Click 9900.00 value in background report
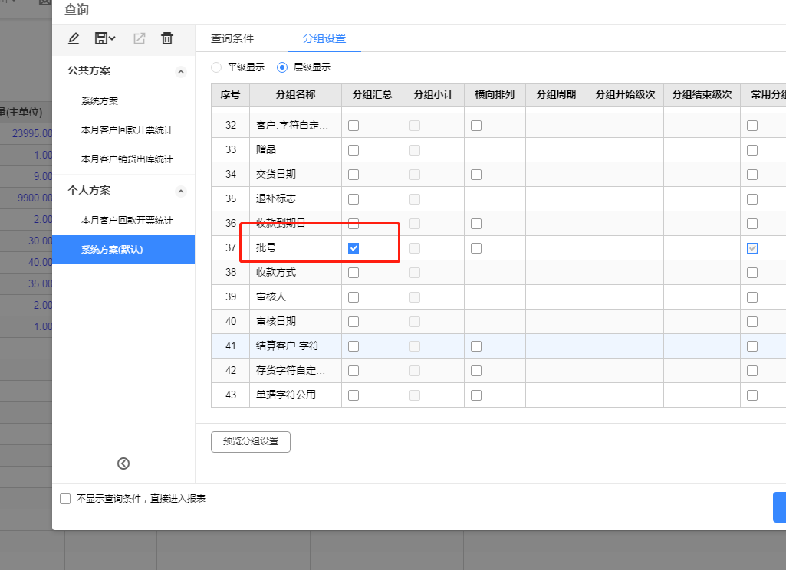Viewport: 786px width, 570px height. click(35, 198)
